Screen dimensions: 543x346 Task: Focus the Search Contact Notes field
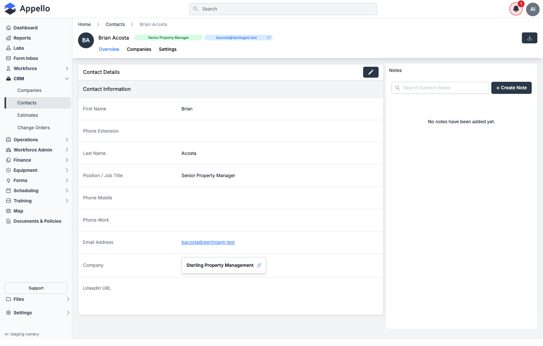click(440, 88)
